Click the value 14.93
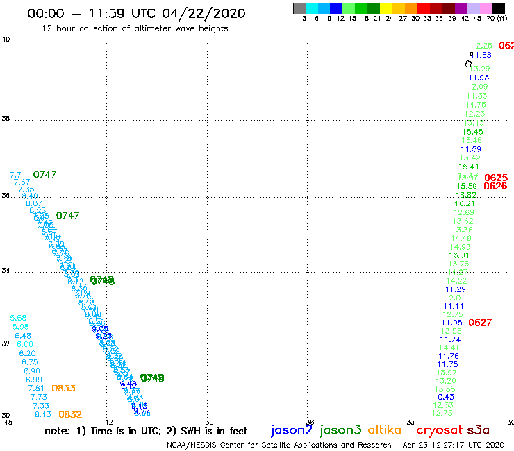514x451 pixels. coord(461,247)
